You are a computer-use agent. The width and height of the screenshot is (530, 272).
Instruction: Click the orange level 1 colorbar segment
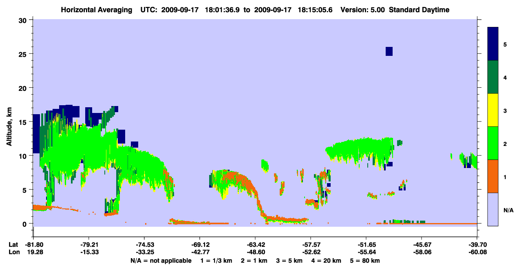493,176
